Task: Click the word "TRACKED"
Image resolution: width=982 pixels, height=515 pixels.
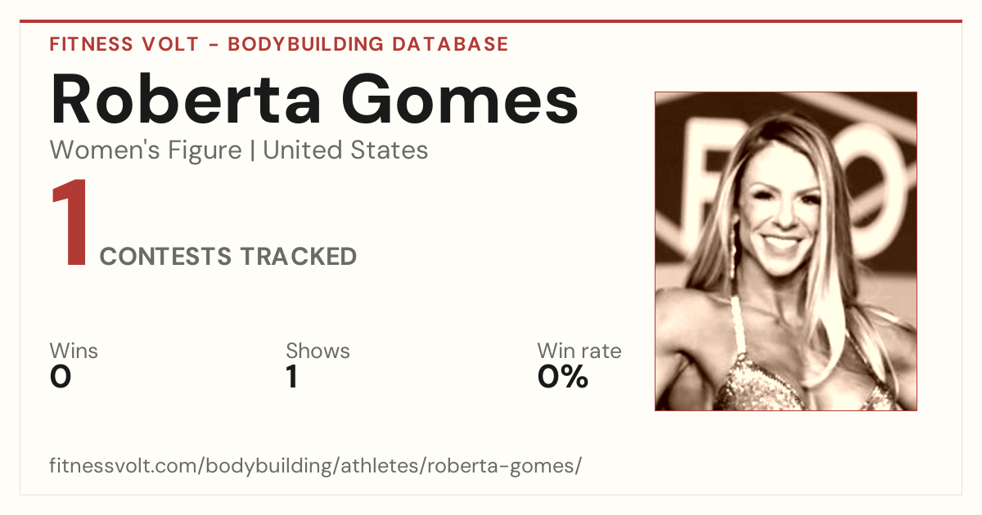Action: 298,257
